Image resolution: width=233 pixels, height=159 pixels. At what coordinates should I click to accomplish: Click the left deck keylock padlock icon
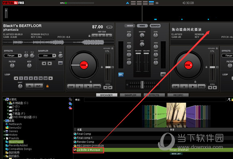(x=112, y=48)
